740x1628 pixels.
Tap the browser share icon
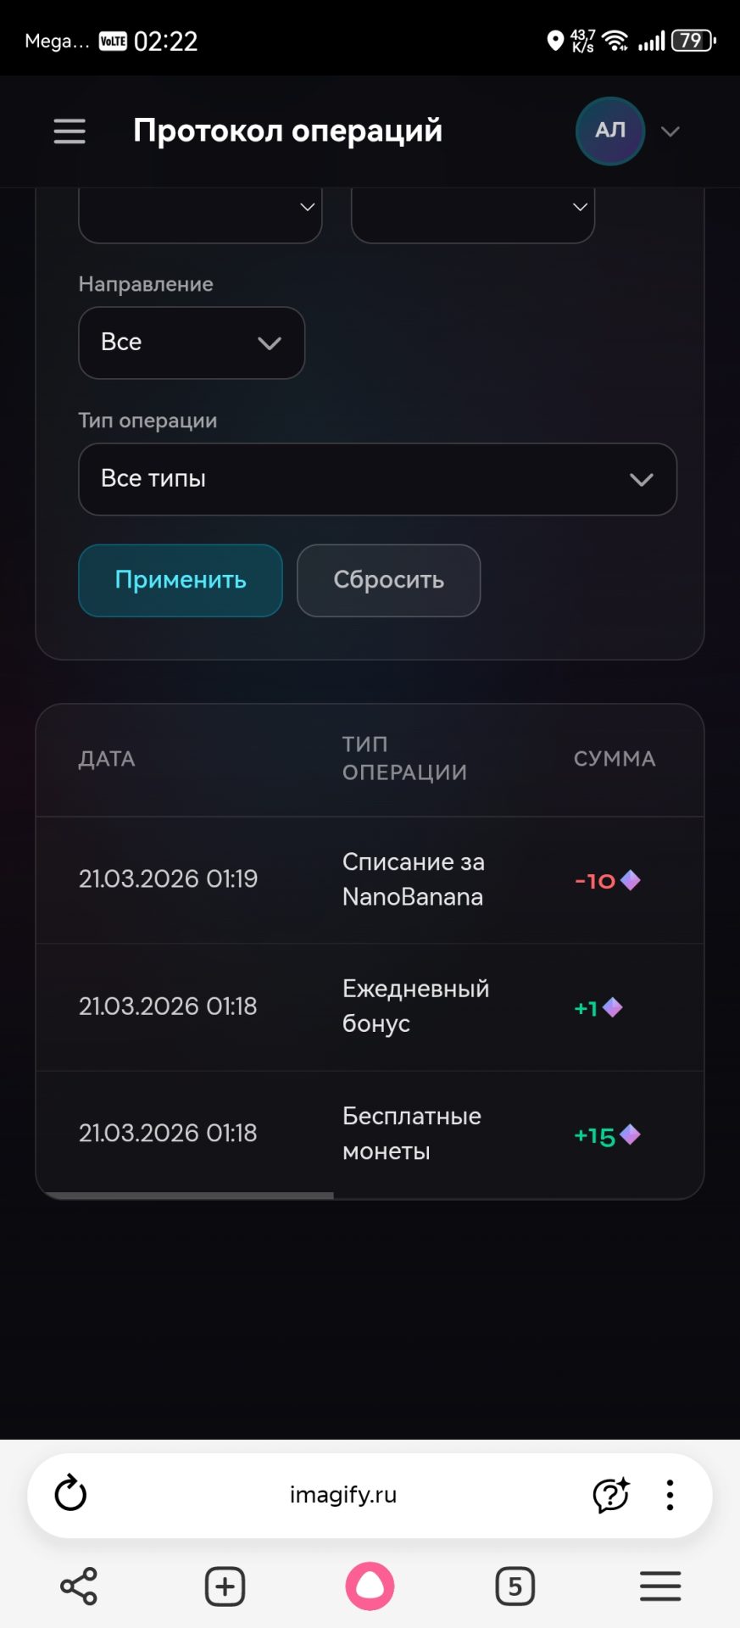tap(79, 1586)
